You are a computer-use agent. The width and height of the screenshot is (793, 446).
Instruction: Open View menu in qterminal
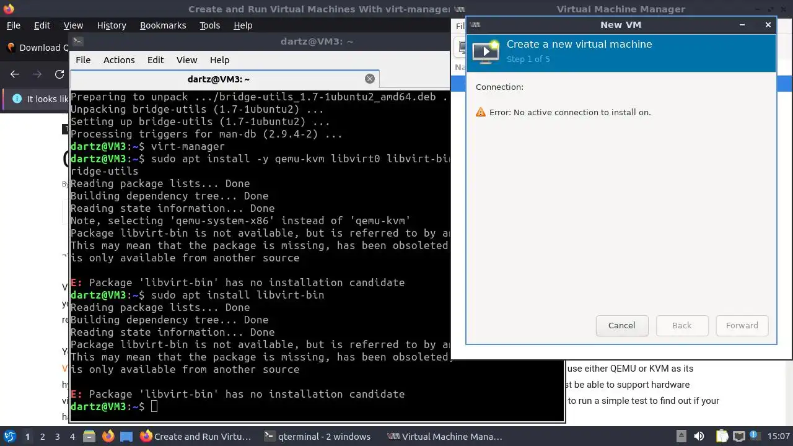186,60
